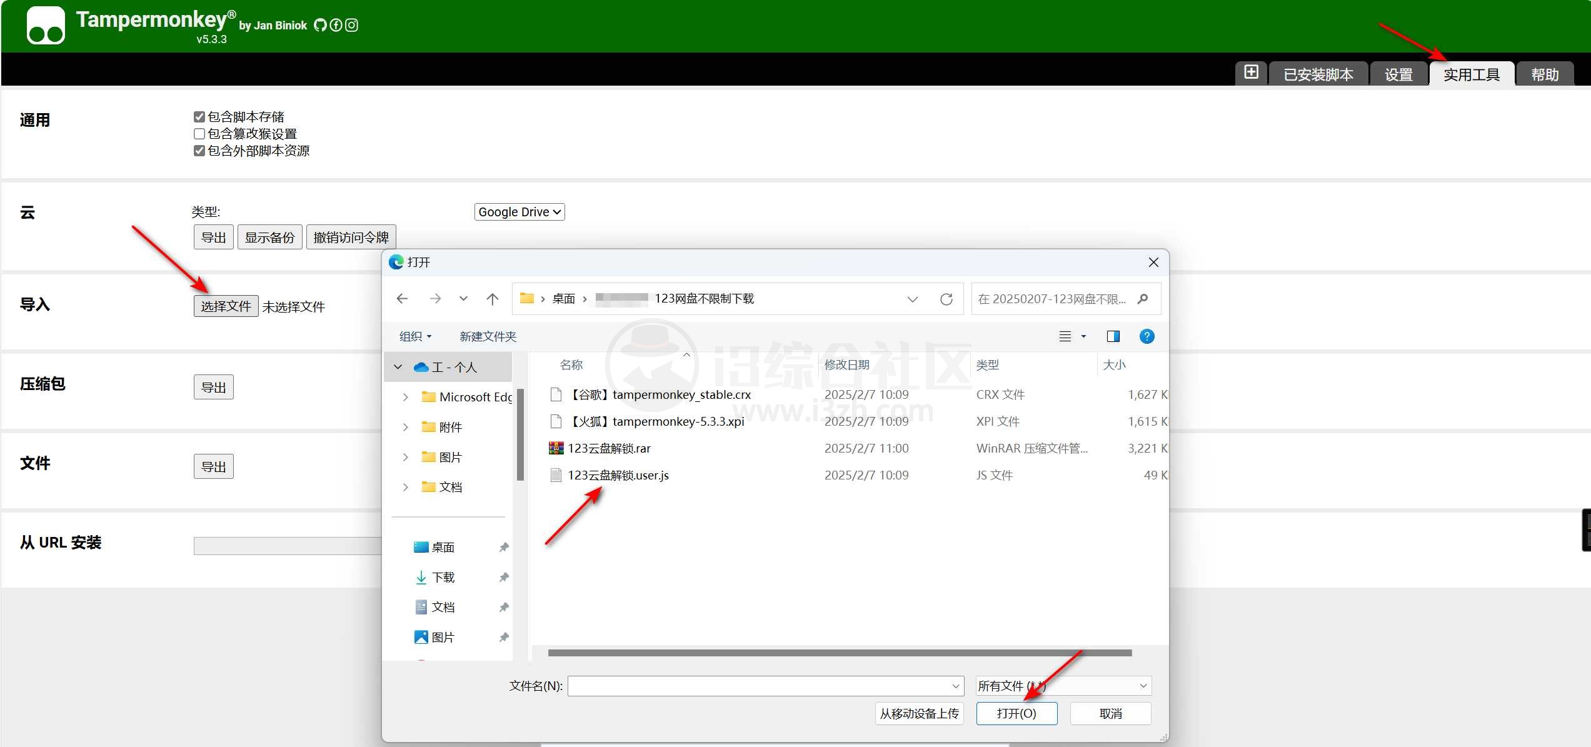Open the 下载 quick access item
This screenshot has width=1591, height=747.
[x=443, y=577]
